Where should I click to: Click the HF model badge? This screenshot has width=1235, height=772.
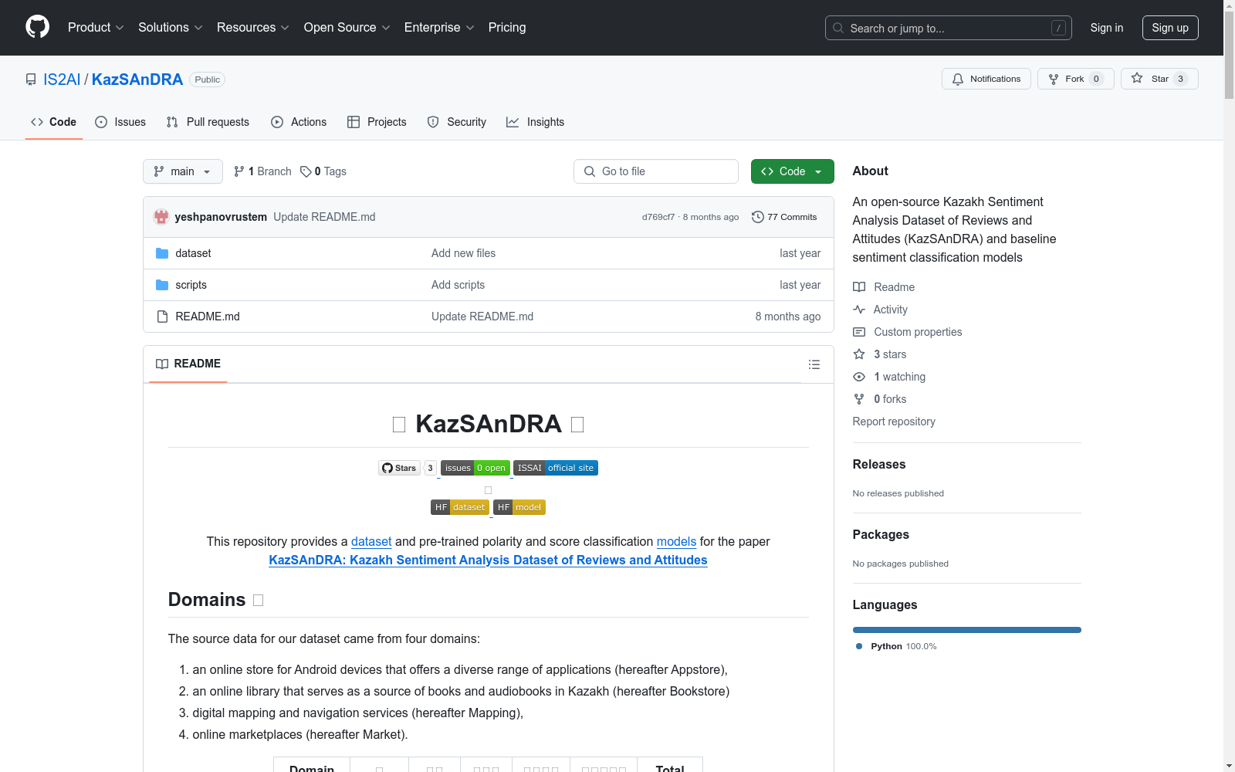519,507
